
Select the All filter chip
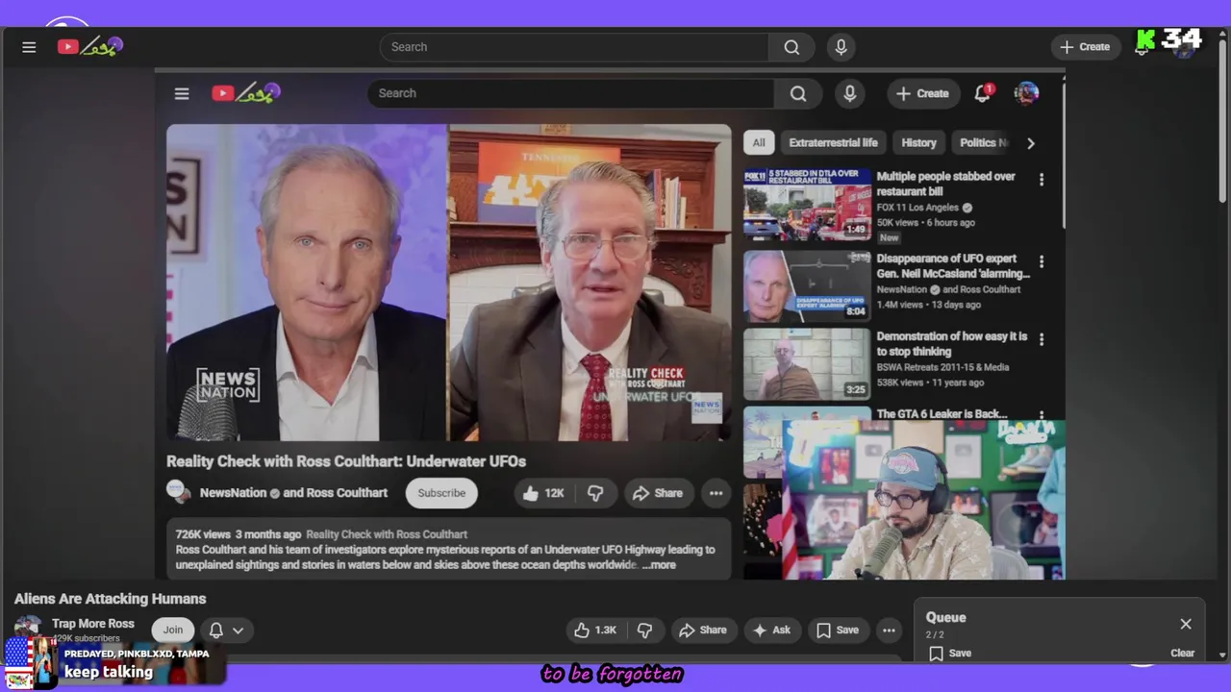(x=759, y=142)
